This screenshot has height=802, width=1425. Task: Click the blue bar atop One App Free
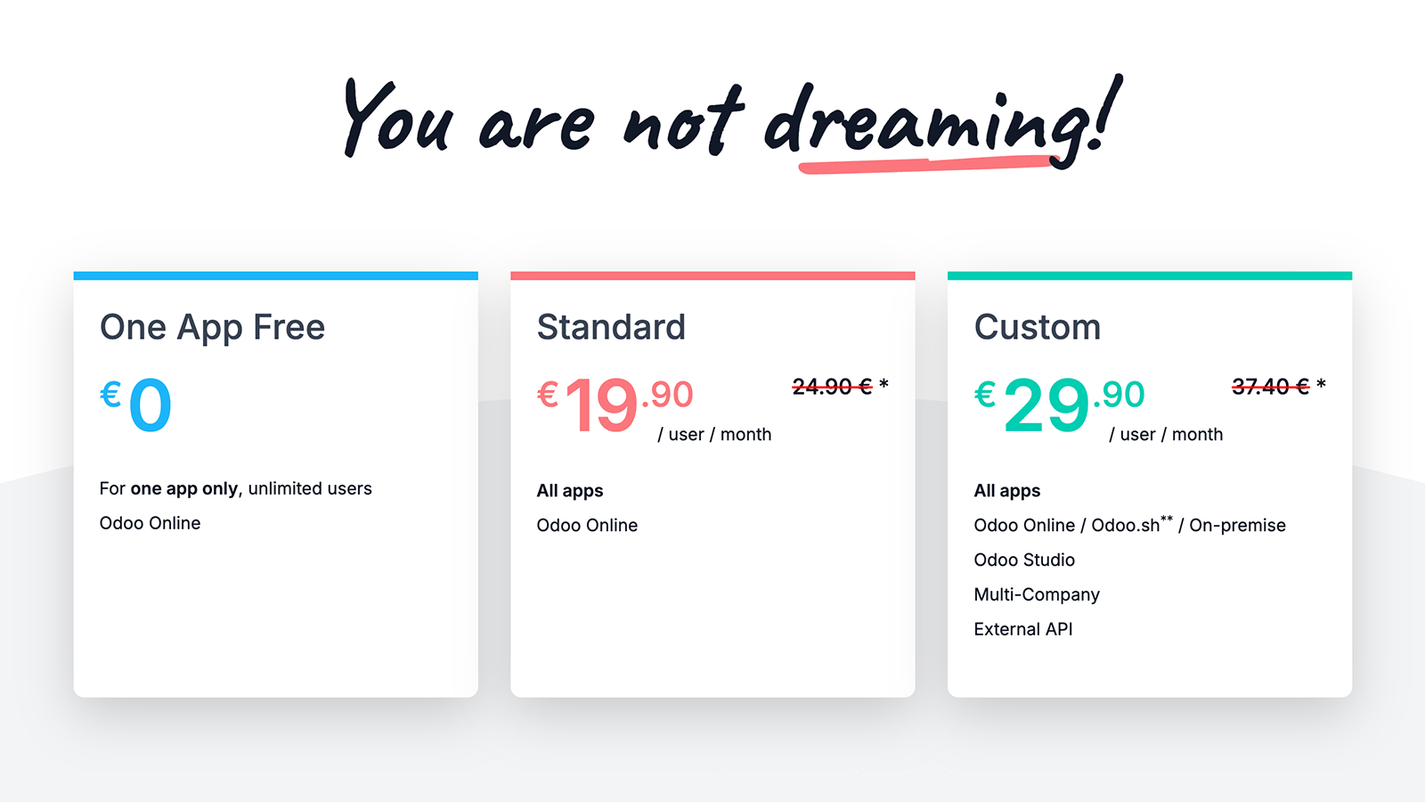coord(275,276)
